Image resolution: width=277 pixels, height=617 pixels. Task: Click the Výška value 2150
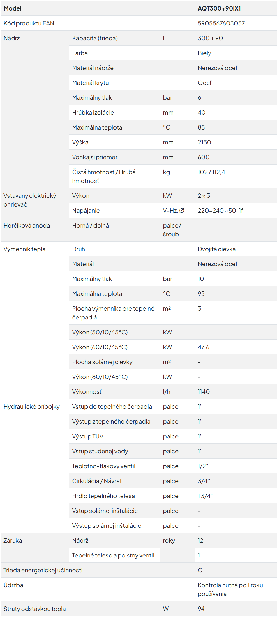[x=204, y=142]
